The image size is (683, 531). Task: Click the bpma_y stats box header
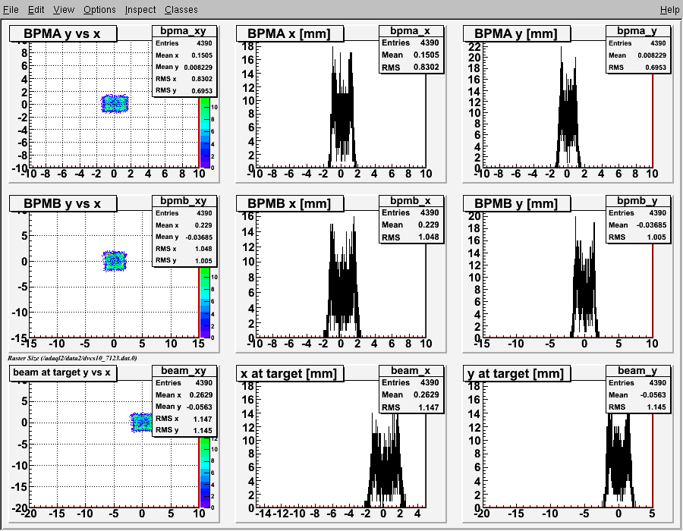click(x=637, y=31)
